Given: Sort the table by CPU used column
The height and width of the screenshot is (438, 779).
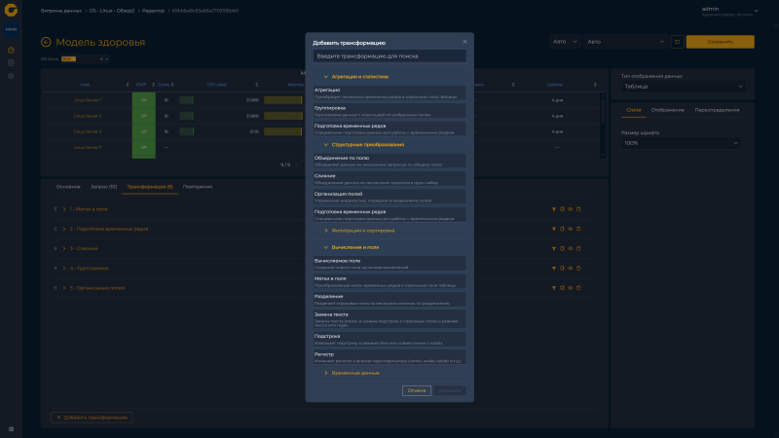Looking at the screenshot, I should pos(257,85).
